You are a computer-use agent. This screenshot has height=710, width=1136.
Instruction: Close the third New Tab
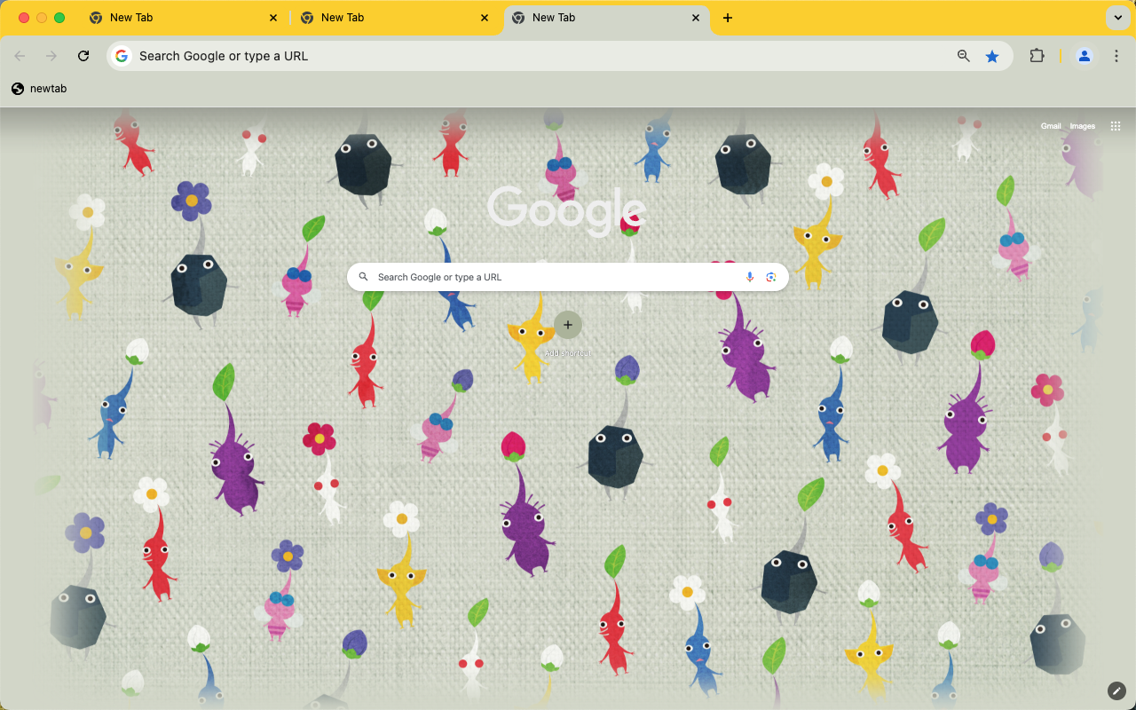click(695, 18)
